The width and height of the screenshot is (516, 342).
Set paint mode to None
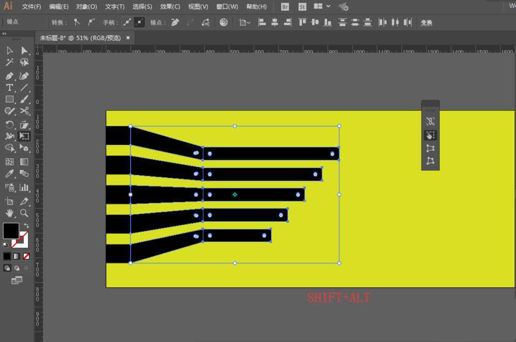coord(26,256)
